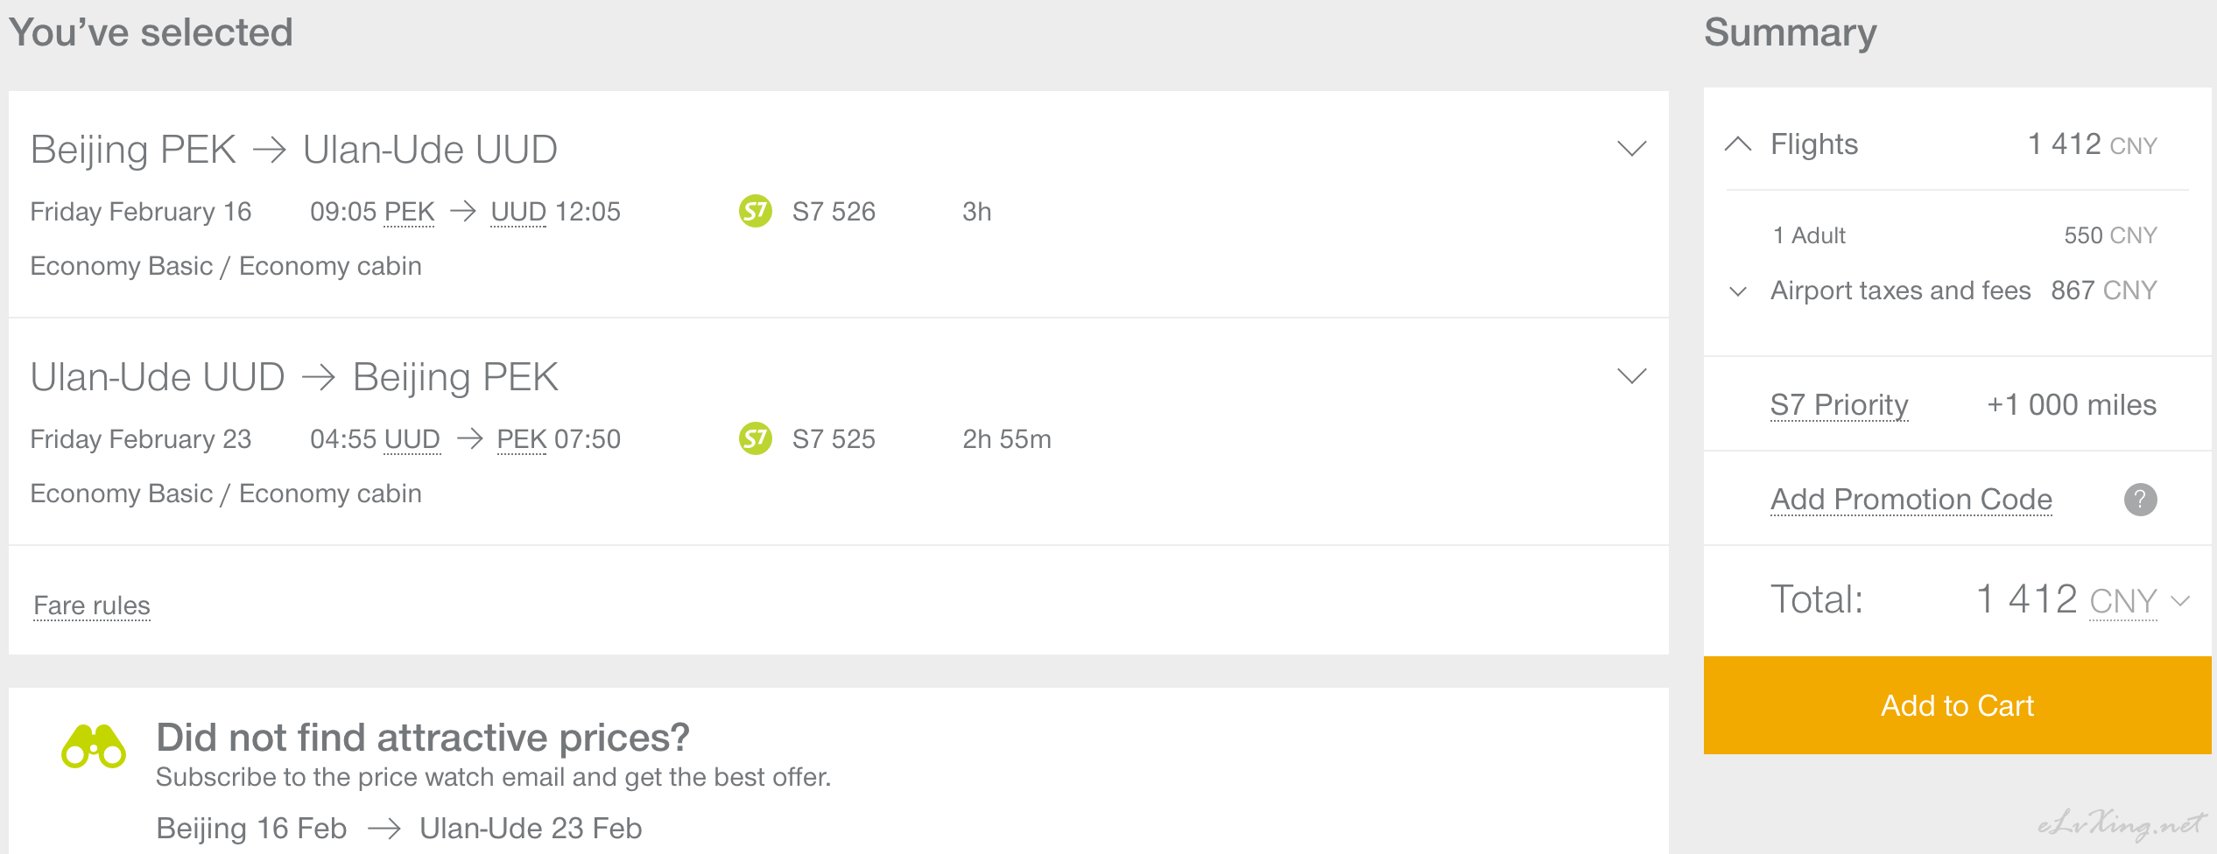Click the PEK arrival airport code at 07:50
Image resolution: width=2217 pixels, height=854 pixels.
522,439
